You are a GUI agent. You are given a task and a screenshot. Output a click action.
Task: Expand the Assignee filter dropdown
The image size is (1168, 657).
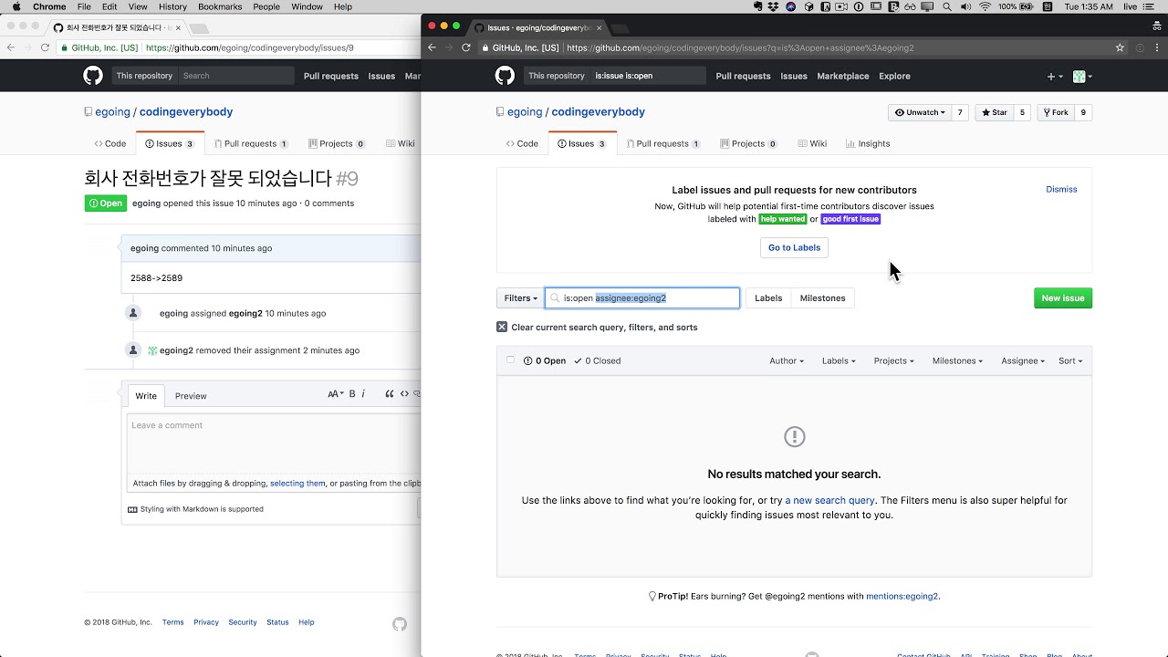tap(1023, 360)
